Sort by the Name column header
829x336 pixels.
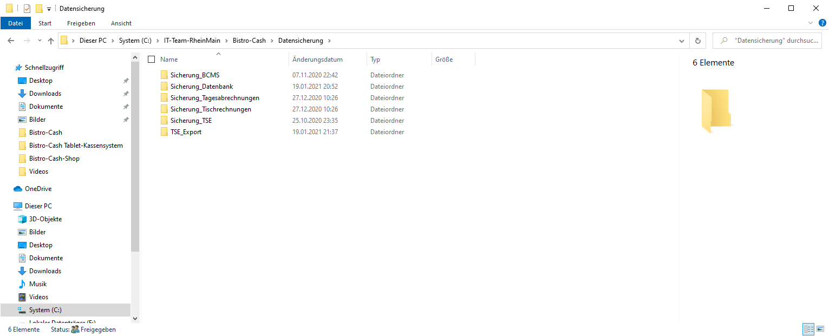169,60
